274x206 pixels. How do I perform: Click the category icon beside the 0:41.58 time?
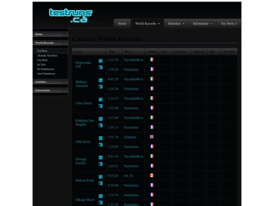tap(100, 80)
